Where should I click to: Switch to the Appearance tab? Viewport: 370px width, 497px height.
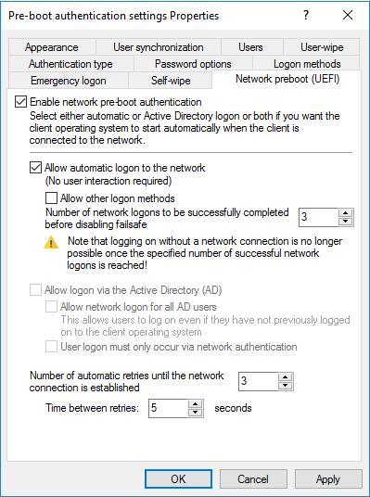coord(52,47)
